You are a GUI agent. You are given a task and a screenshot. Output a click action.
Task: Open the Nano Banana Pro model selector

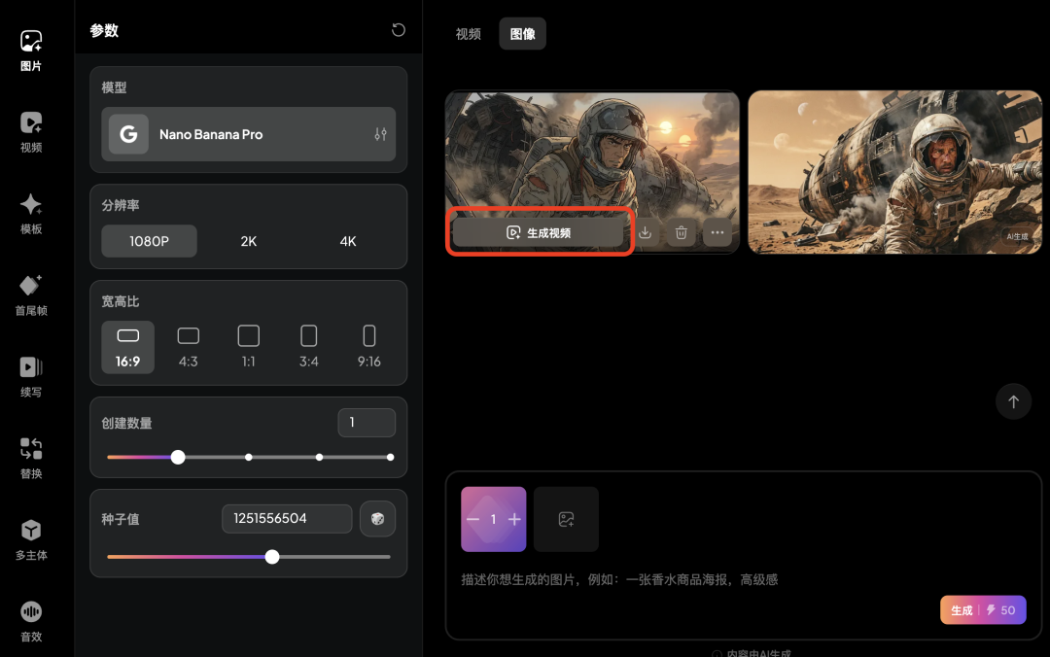[x=248, y=134]
